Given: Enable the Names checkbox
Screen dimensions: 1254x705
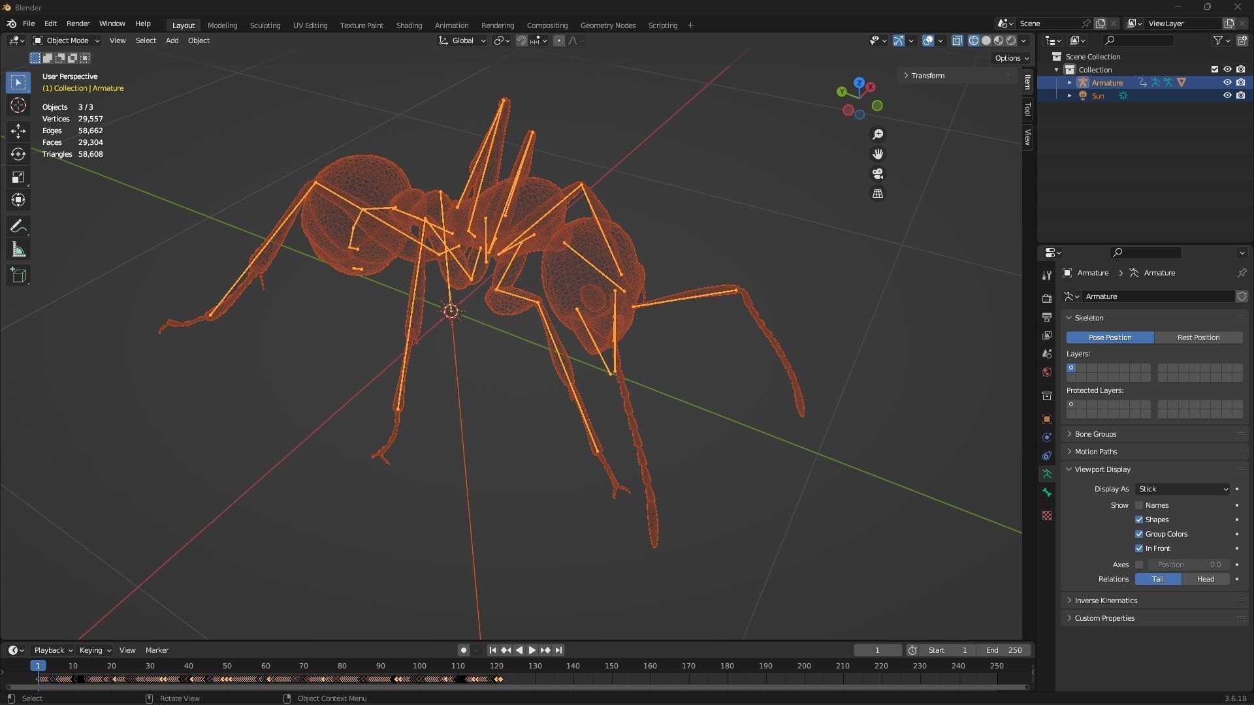Looking at the screenshot, I should click(x=1139, y=505).
